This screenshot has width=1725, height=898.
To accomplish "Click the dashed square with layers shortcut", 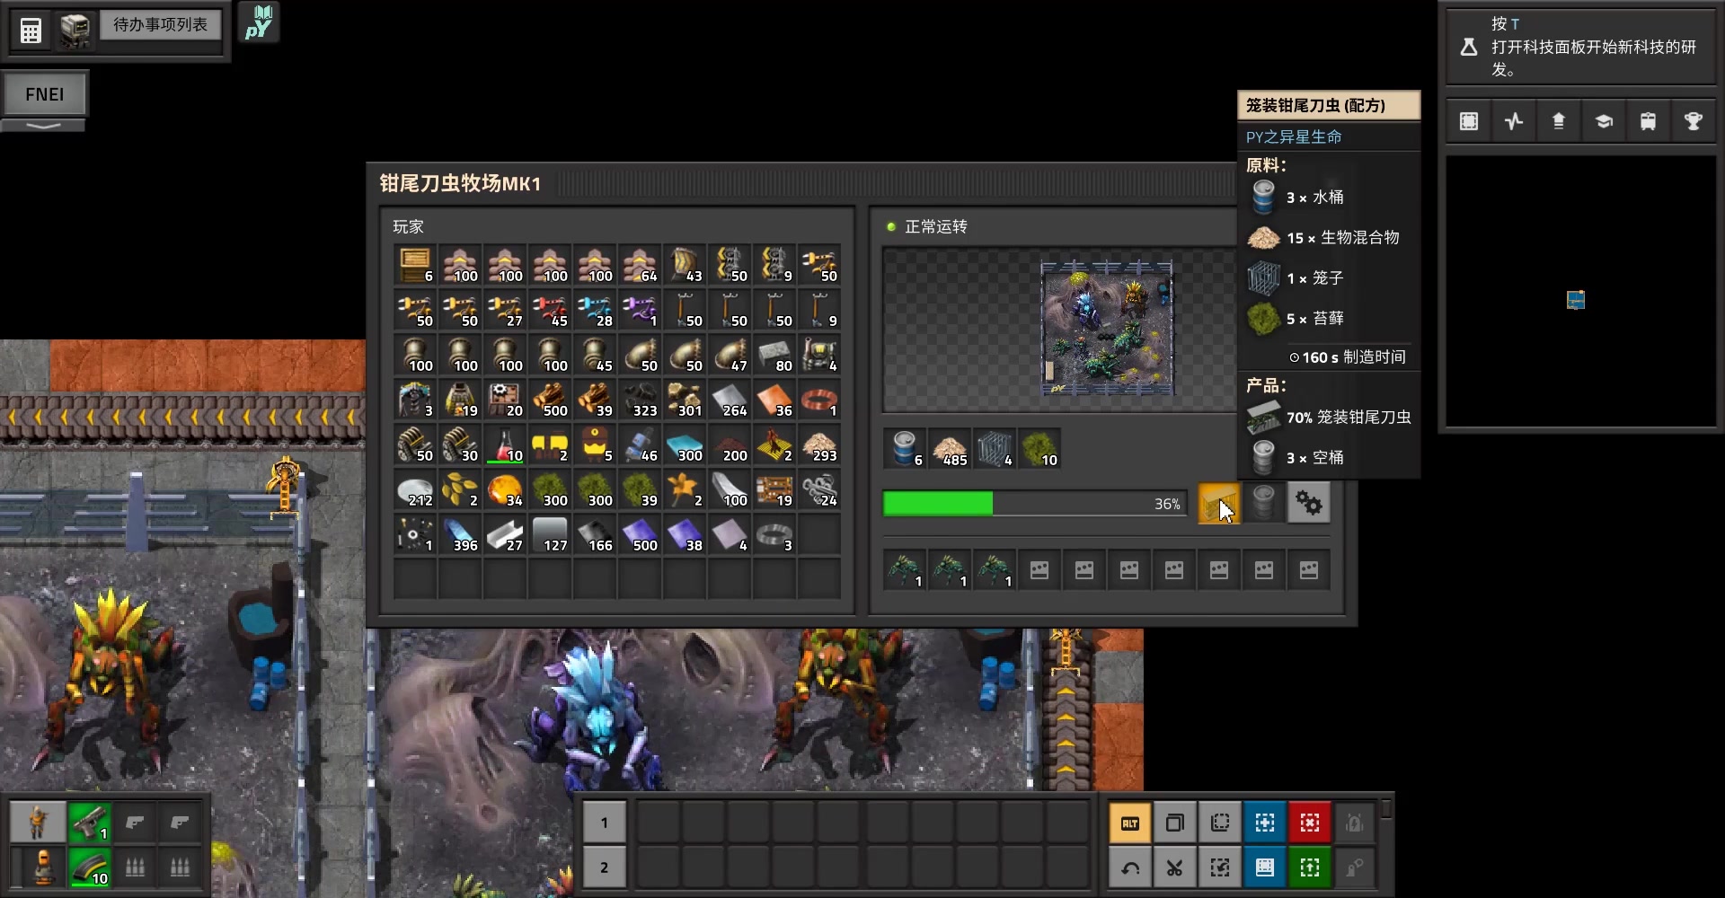I will point(1220,823).
